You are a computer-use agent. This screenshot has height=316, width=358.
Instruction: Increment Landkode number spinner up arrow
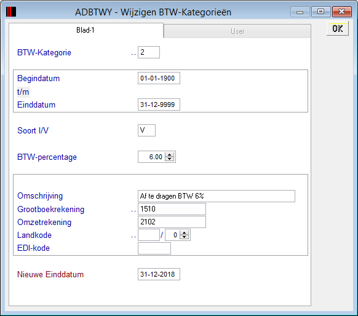pos(185,233)
